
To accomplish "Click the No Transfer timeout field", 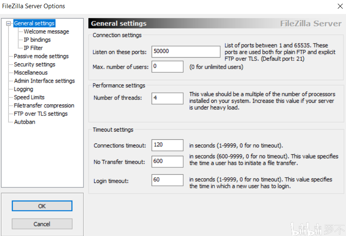I will [167, 162].
